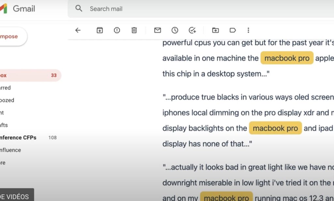Click highlighted "macbook pro" after "and on my"
Screen dimensions: 334x201
tap(226, 197)
